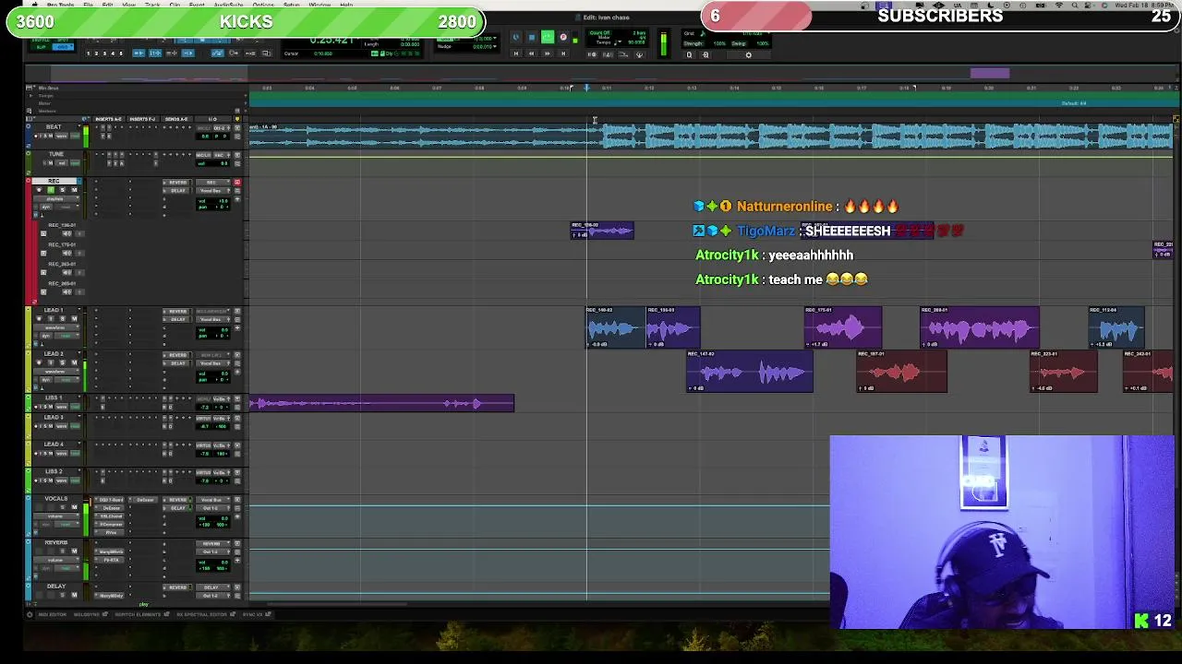Expand the Tempo ruler triangle

30,95
